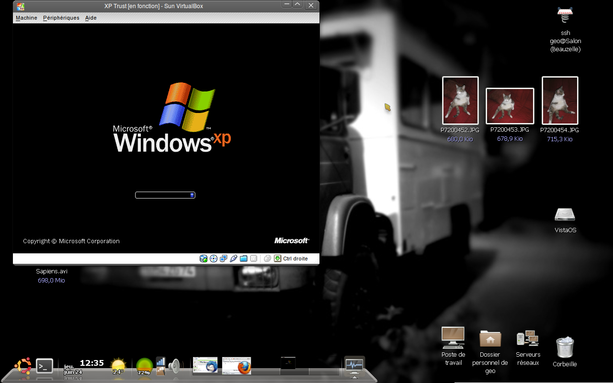Click the USB devices status icon

click(x=234, y=259)
